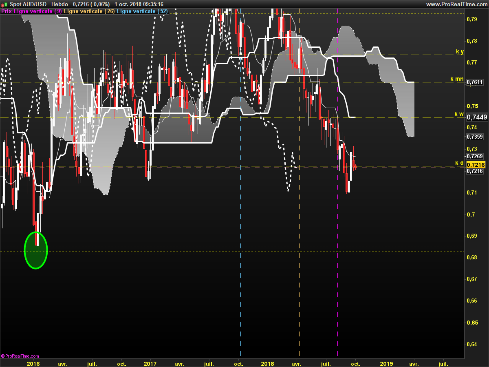The image size is (489, 367).
Task: Click the 0,73 price axis label
Action: [x=472, y=149]
